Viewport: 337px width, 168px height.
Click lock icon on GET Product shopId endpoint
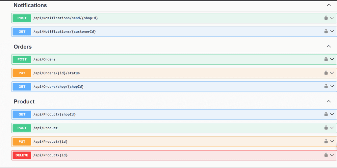pos(326,114)
